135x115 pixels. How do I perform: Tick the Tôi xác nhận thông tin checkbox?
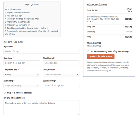pyautogui.click(x=88, y=51)
